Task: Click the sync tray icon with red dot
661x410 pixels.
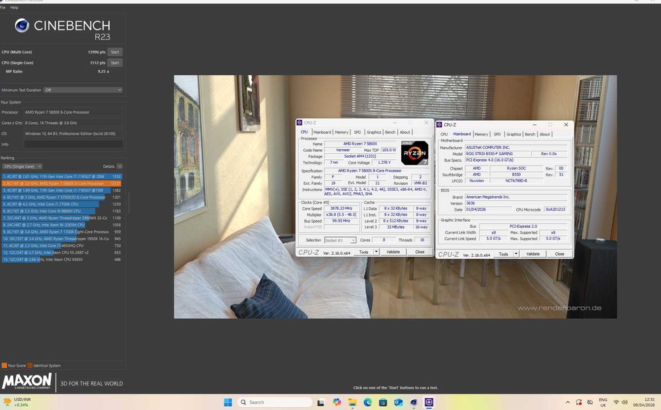Action: pyautogui.click(x=579, y=402)
